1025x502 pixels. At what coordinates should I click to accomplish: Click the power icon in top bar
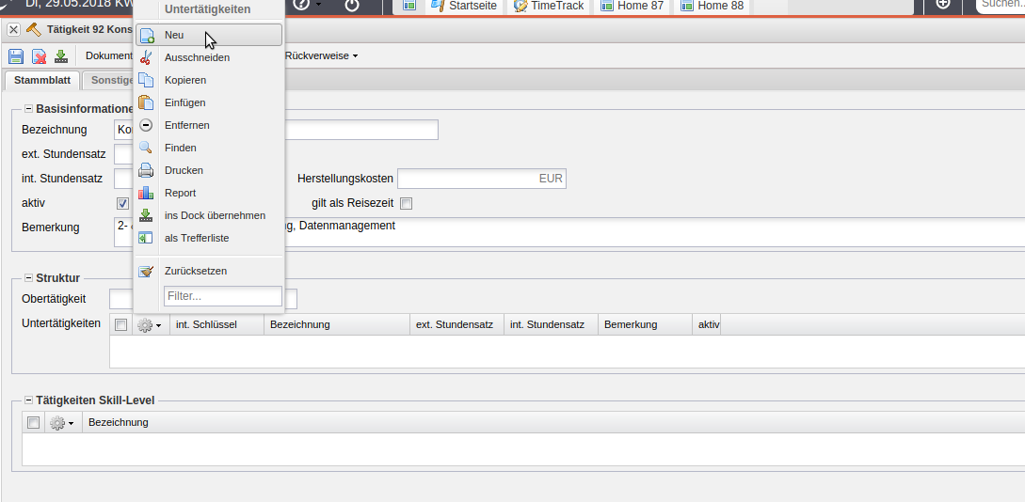tap(351, 6)
